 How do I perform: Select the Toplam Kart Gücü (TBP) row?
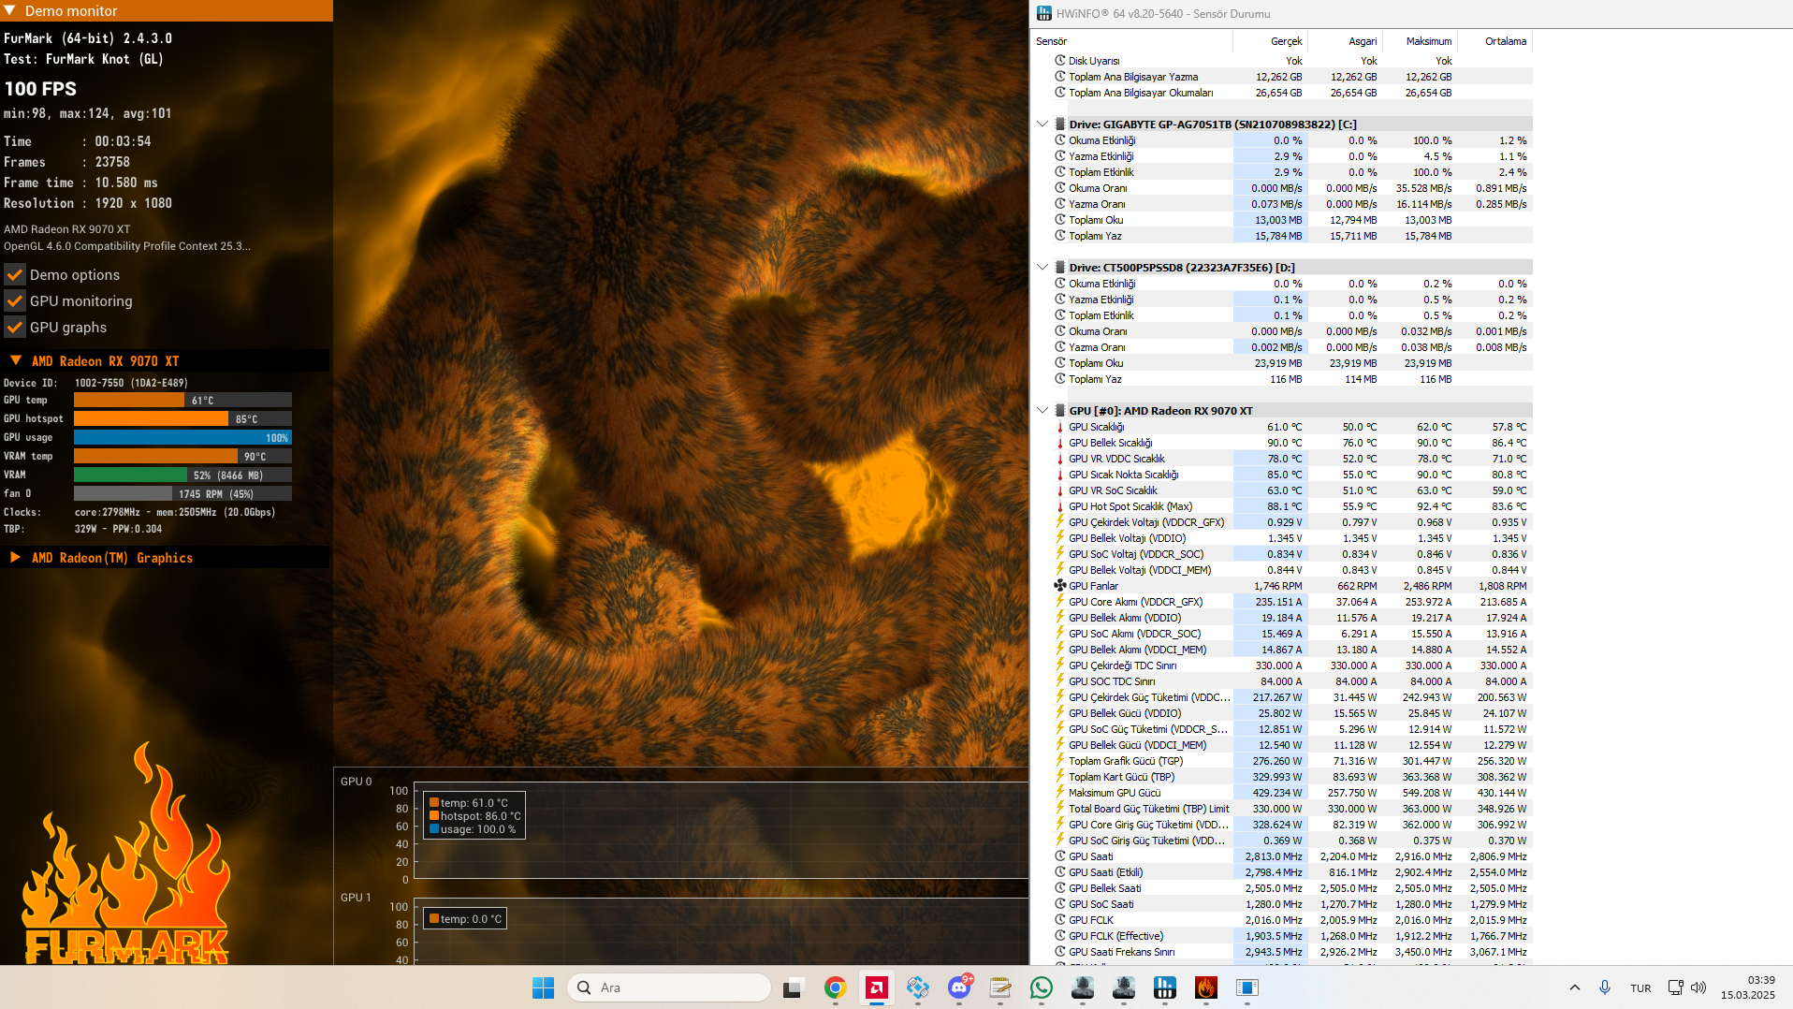1282,777
